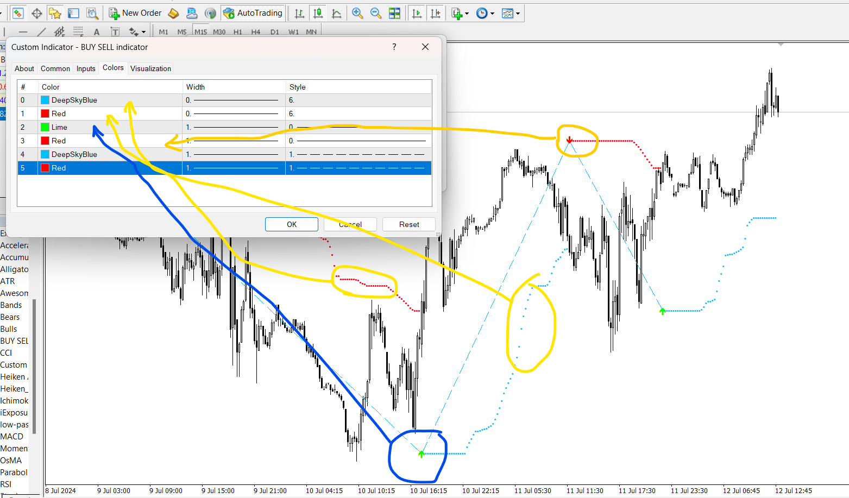Open the Signals radio-wave icon
849x498 pixels.
pos(210,13)
